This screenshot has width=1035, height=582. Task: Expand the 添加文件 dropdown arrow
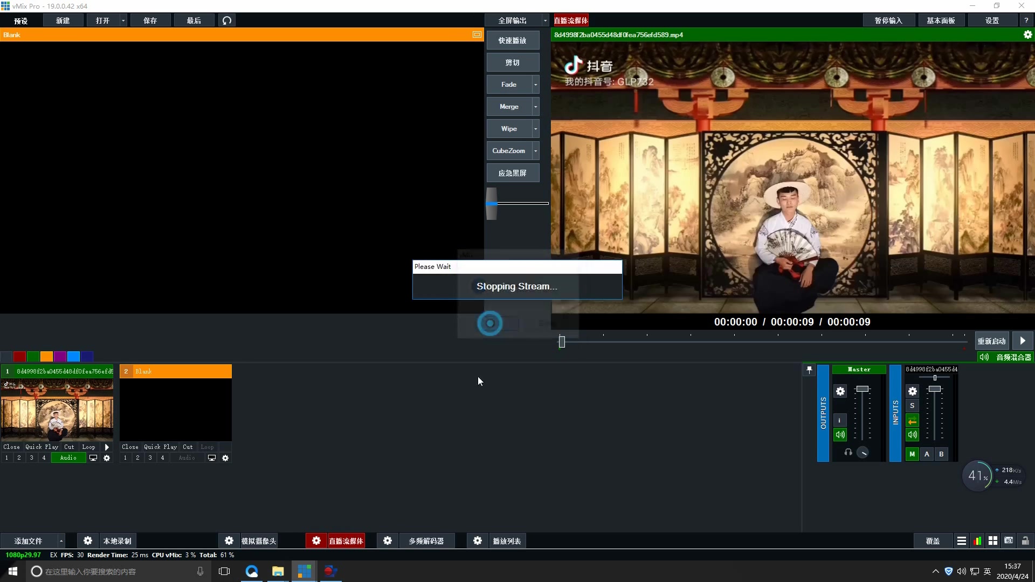coord(61,541)
